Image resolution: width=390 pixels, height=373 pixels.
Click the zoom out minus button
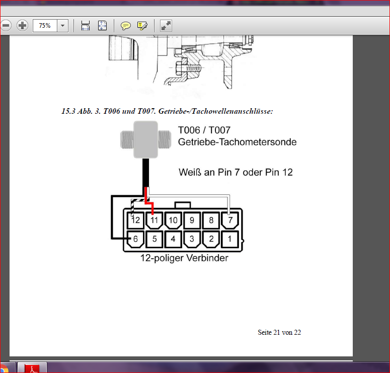pyautogui.click(x=6, y=25)
